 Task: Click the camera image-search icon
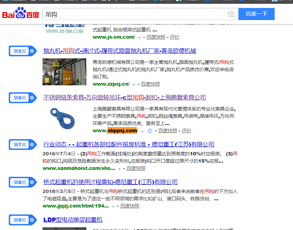point(231,14)
